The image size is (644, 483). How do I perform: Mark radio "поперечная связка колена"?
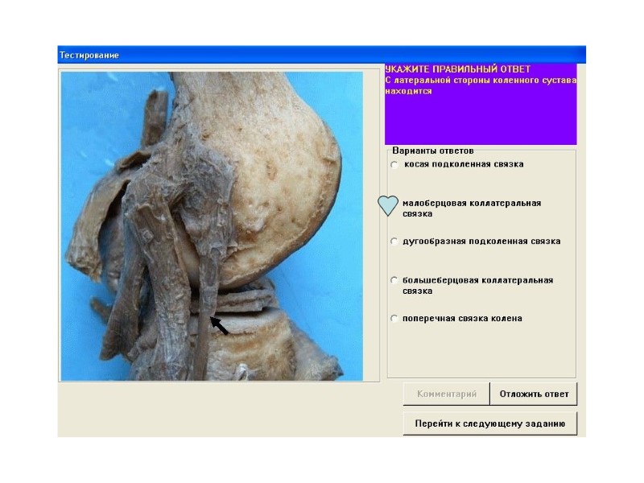pos(394,319)
